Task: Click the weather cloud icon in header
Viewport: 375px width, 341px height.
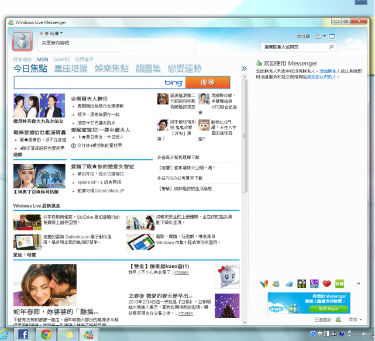Action: pyautogui.click(x=354, y=43)
